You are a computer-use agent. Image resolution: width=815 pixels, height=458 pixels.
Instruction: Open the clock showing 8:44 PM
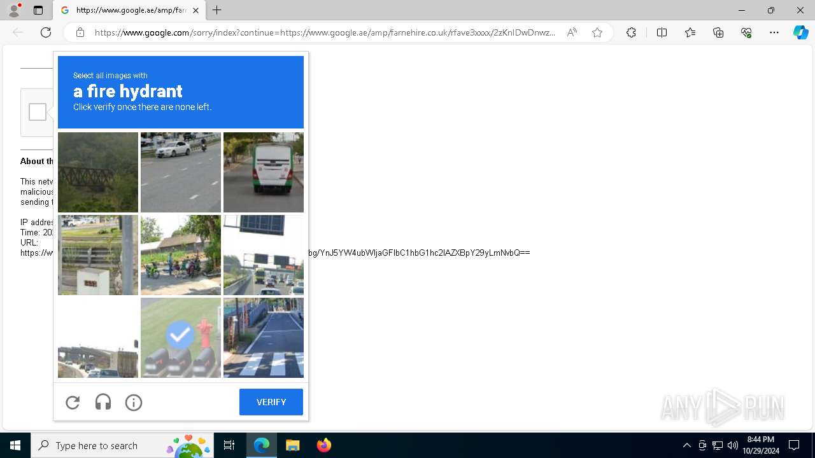[x=761, y=445]
